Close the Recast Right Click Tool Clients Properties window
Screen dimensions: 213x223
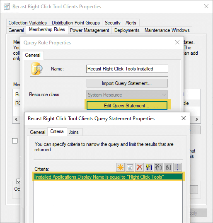pyautogui.click(x=206, y=6)
